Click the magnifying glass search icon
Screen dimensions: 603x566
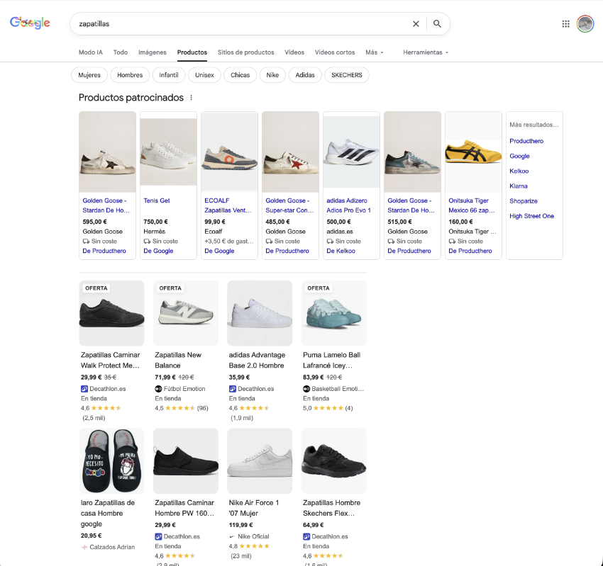[x=437, y=24]
